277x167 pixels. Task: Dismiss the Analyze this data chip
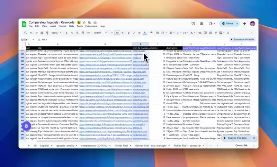[254, 138]
